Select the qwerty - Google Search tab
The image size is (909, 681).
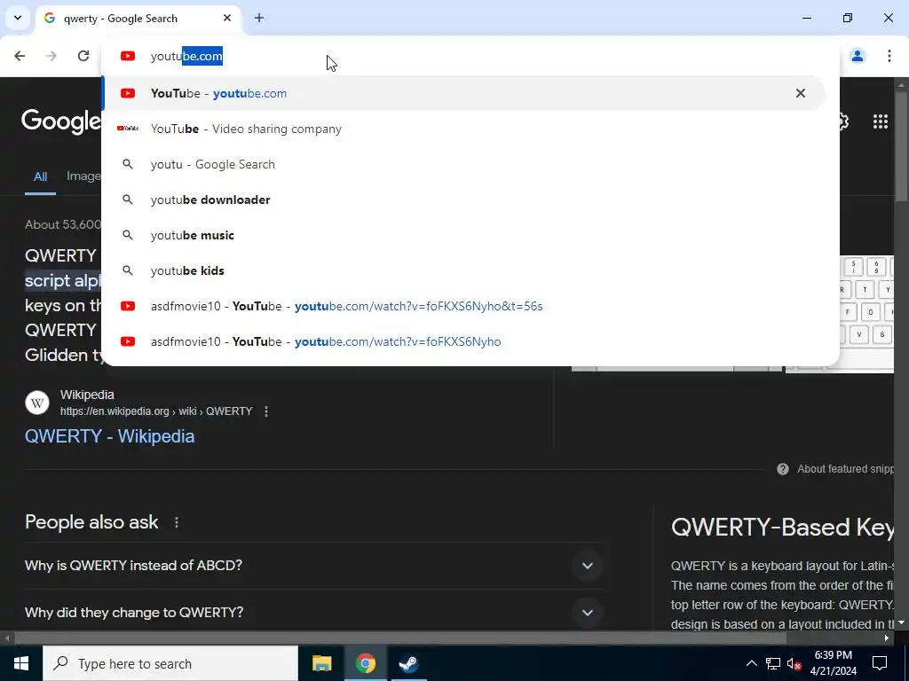tap(138, 19)
